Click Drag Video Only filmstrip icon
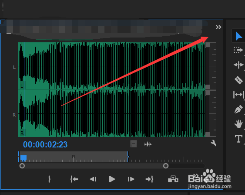Image resolution: width=245 pixels, height=195 pixels. click(x=134, y=144)
